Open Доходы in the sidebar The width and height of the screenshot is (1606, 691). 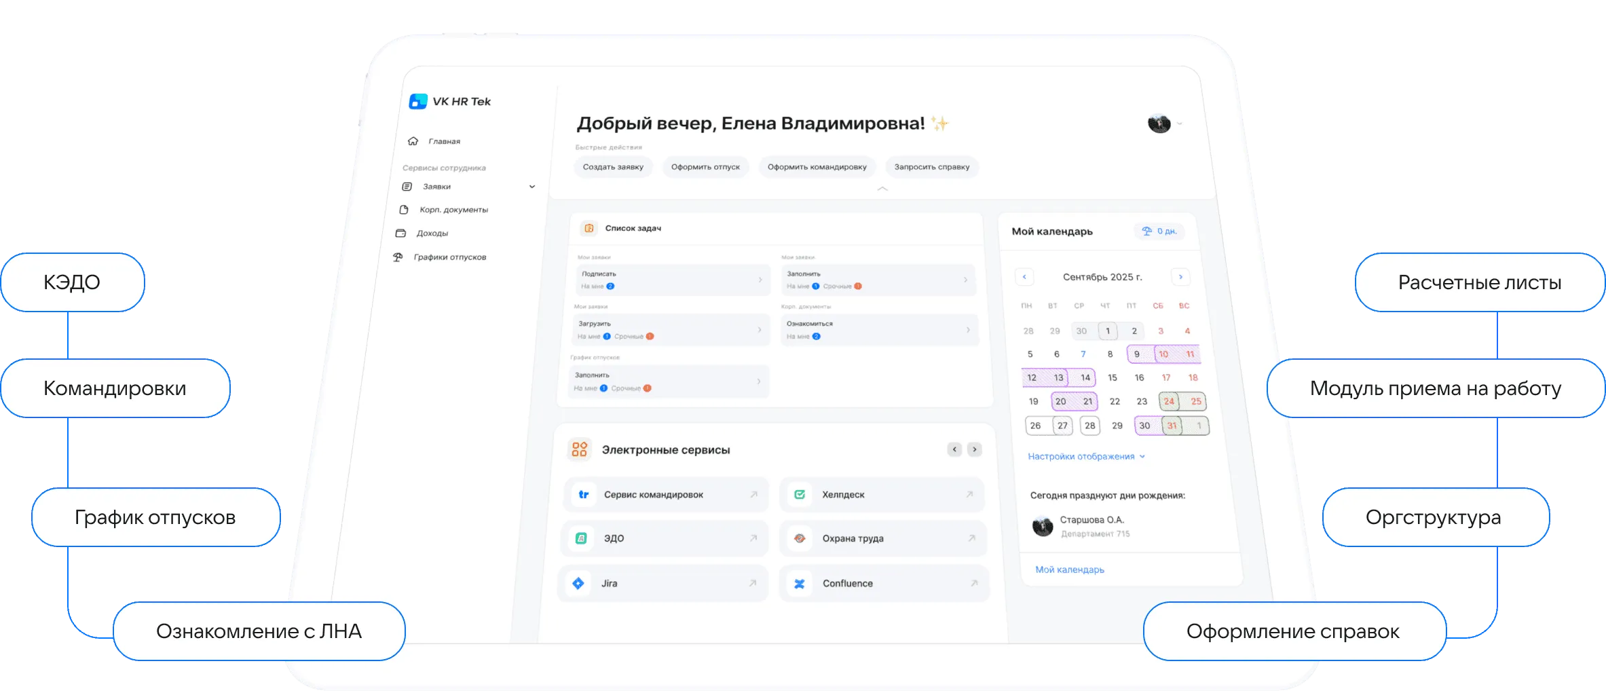432,234
